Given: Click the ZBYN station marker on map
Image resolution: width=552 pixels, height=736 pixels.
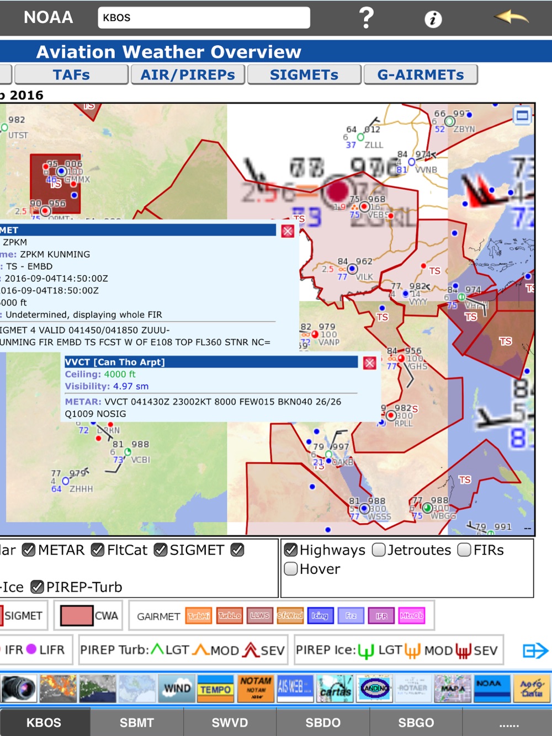Looking at the screenshot, I should point(450,121).
